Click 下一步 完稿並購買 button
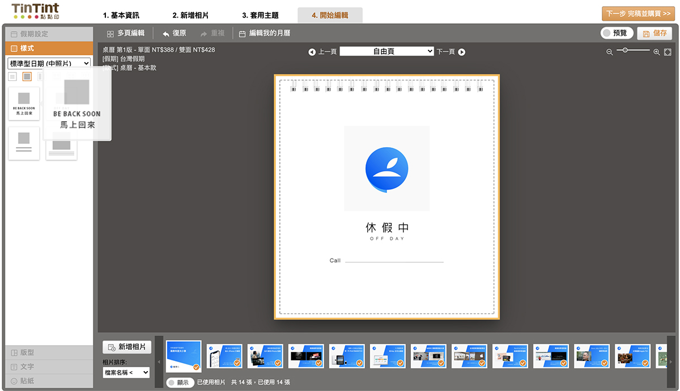 pyautogui.click(x=638, y=14)
